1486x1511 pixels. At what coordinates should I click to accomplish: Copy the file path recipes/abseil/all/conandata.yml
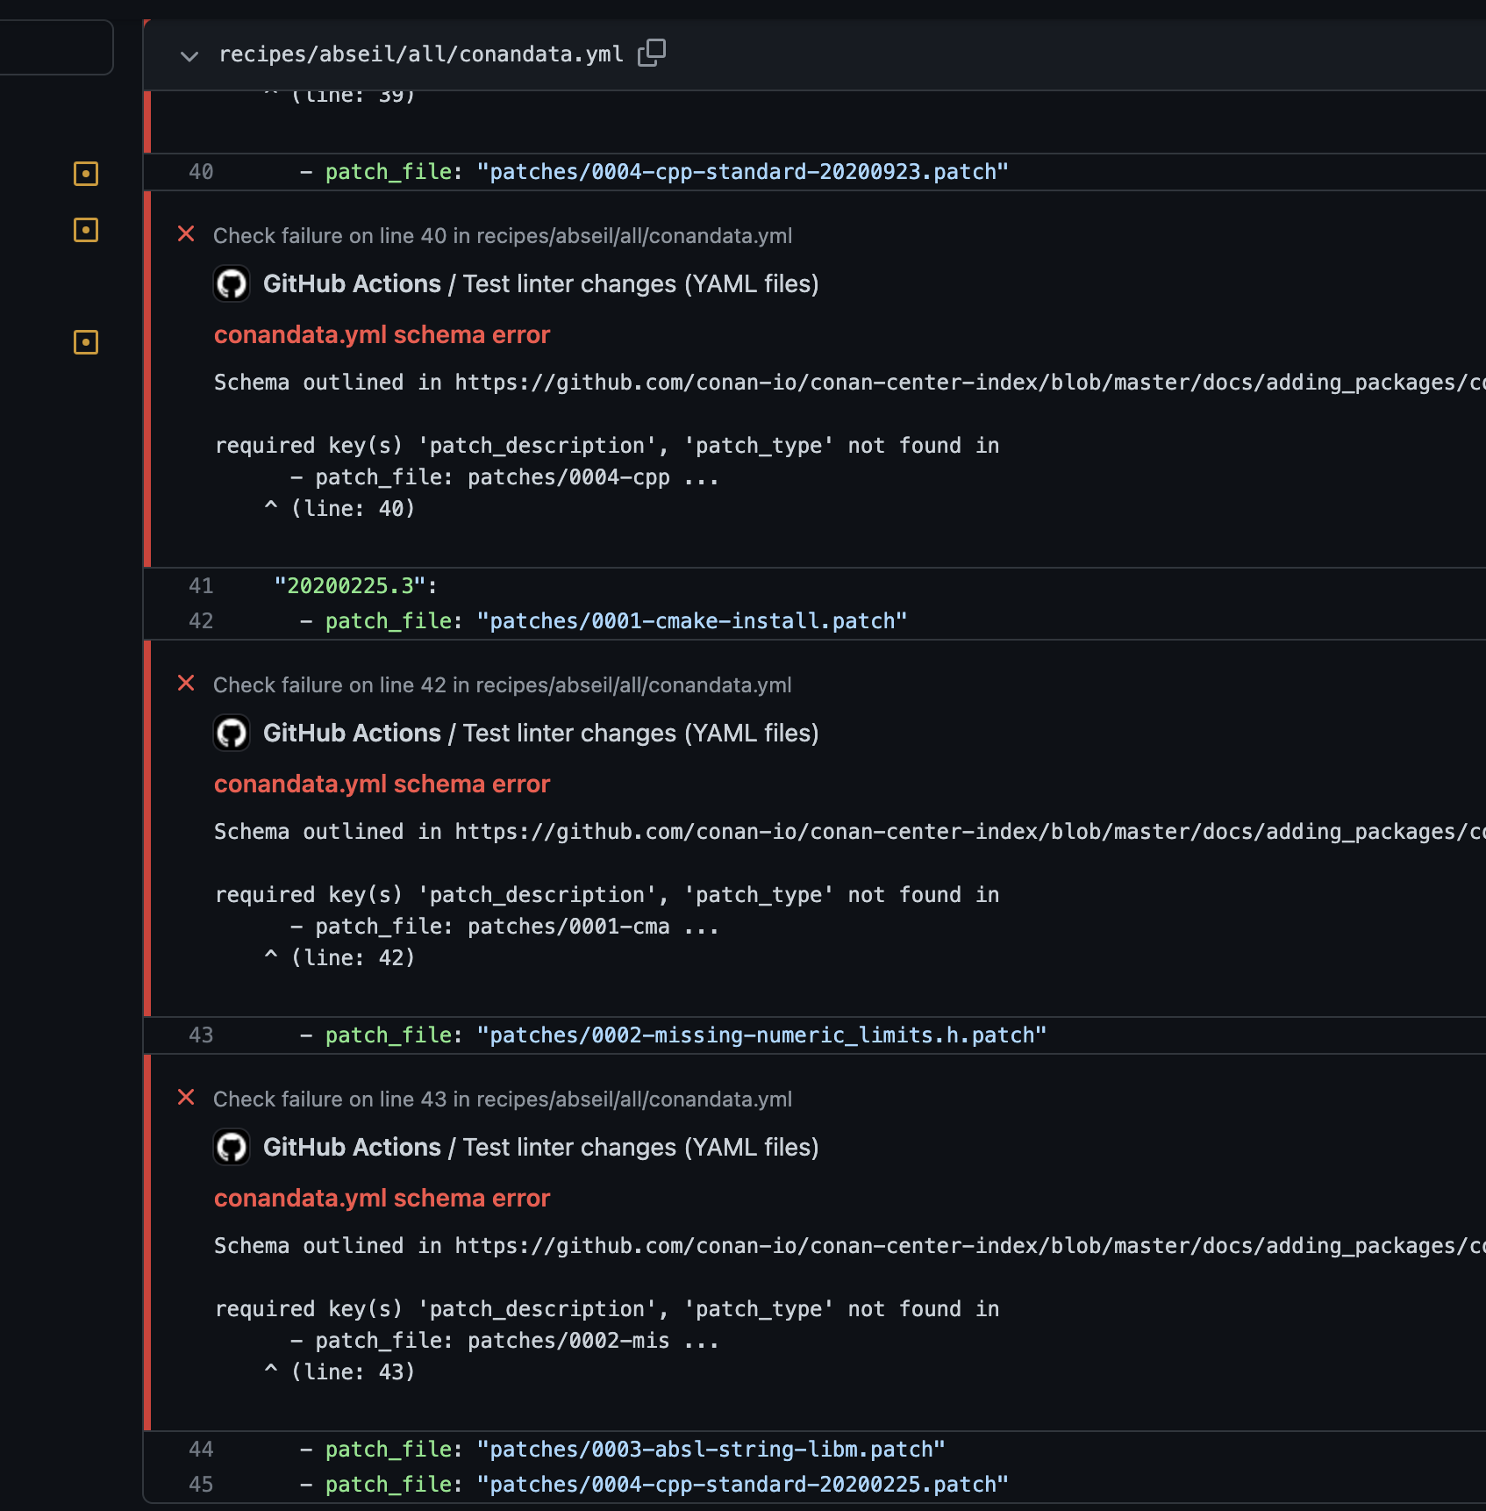click(653, 54)
